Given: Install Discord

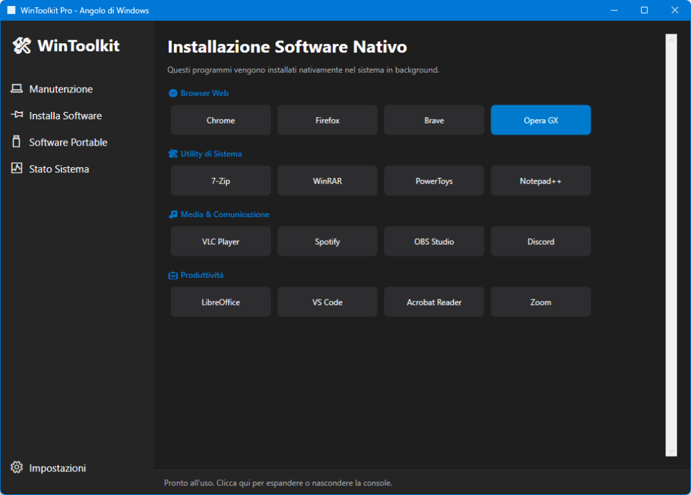Looking at the screenshot, I should tap(541, 241).
